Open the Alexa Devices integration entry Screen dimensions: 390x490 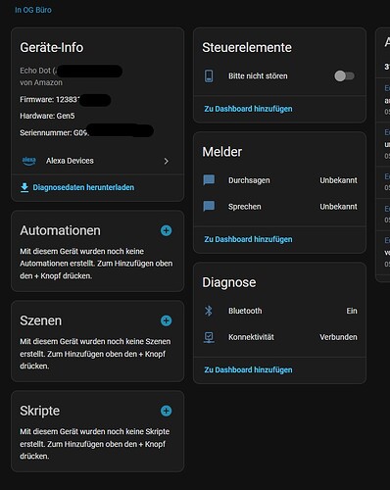(97, 161)
